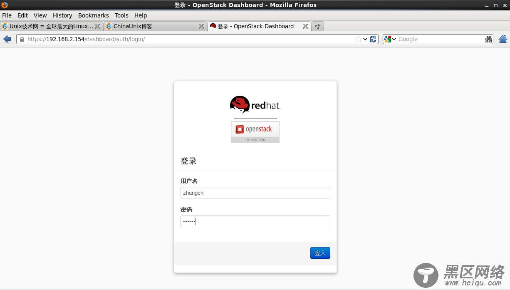Close the Firefox window
The width and height of the screenshot is (510, 290).
[504, 5]
